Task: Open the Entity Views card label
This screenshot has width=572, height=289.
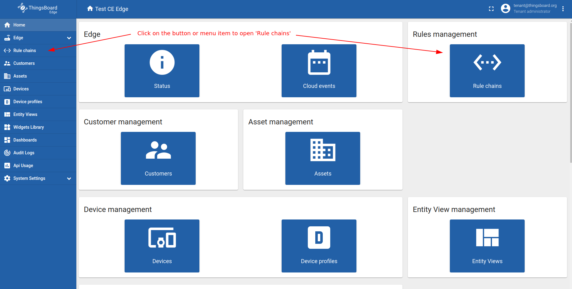Action: [487, 261]
